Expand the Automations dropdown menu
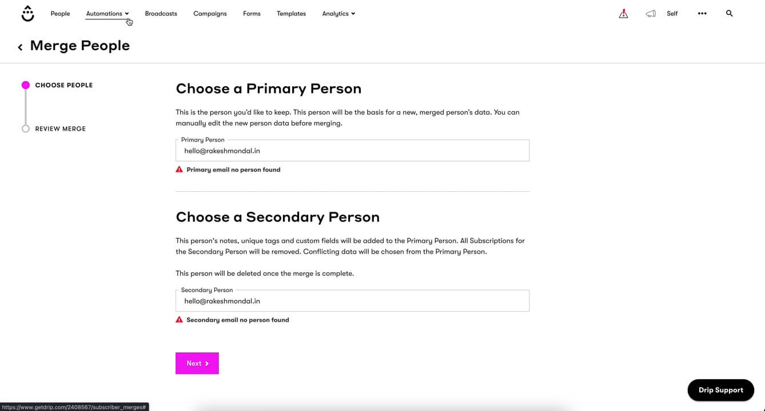Image resolution: width=765 pixels, height=411 pixels. 107,14
